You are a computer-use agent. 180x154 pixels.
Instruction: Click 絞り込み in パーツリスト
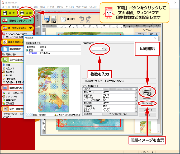(x=154, y=34)
